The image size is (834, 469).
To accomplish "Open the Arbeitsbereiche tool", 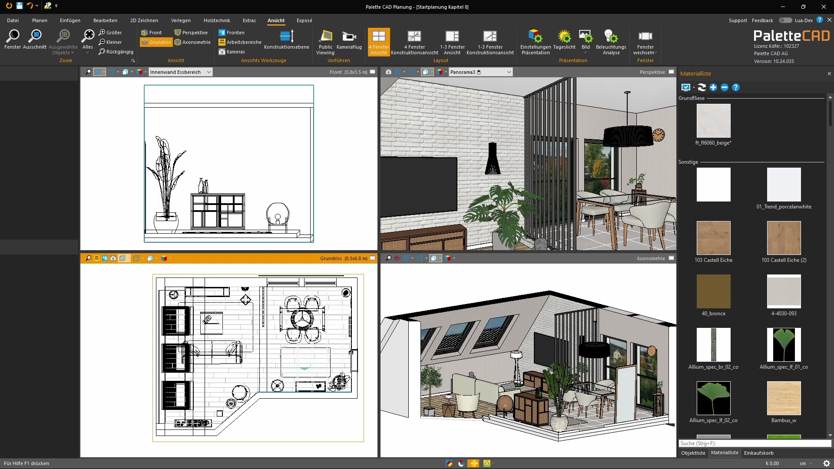I will coord(240,42).
